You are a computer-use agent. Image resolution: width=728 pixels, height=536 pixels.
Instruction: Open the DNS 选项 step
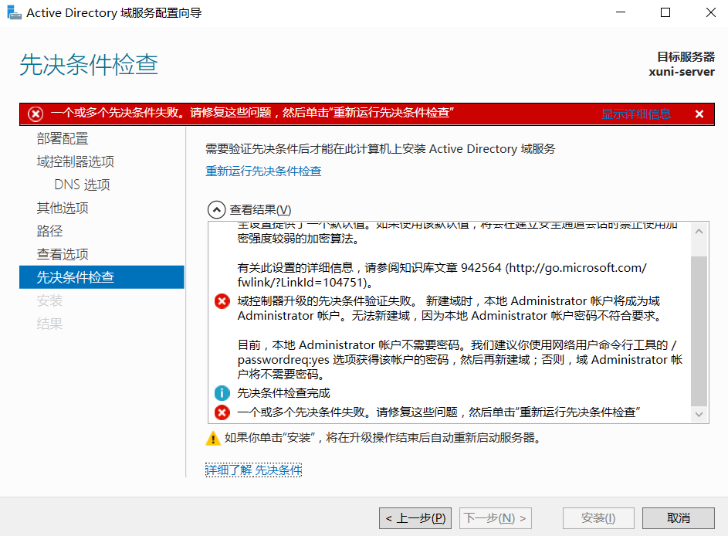tap(82, 185)
